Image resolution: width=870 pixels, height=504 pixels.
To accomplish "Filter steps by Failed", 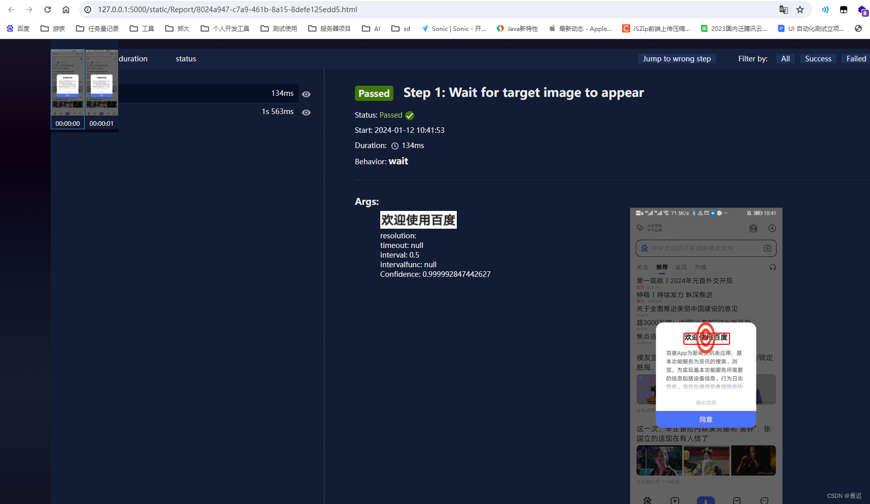I will pyautogui.click(x=856, y=59).
